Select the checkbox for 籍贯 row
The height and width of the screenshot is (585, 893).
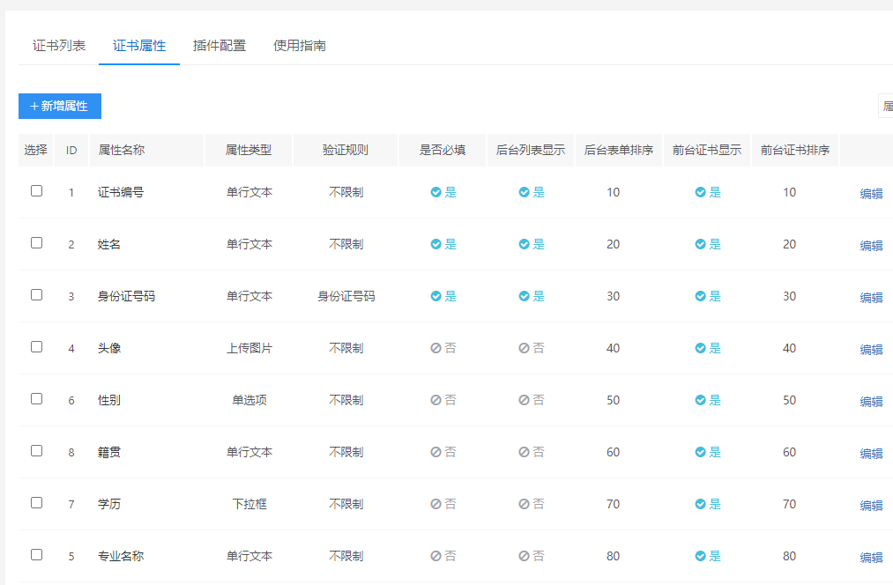click(36, 451)
